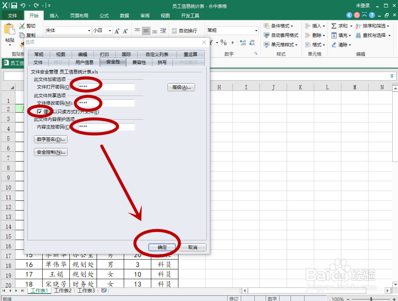Open cell styles gallery
Image resolution: width=398 pixels, height=301 pixels.
tap(281, 44)
